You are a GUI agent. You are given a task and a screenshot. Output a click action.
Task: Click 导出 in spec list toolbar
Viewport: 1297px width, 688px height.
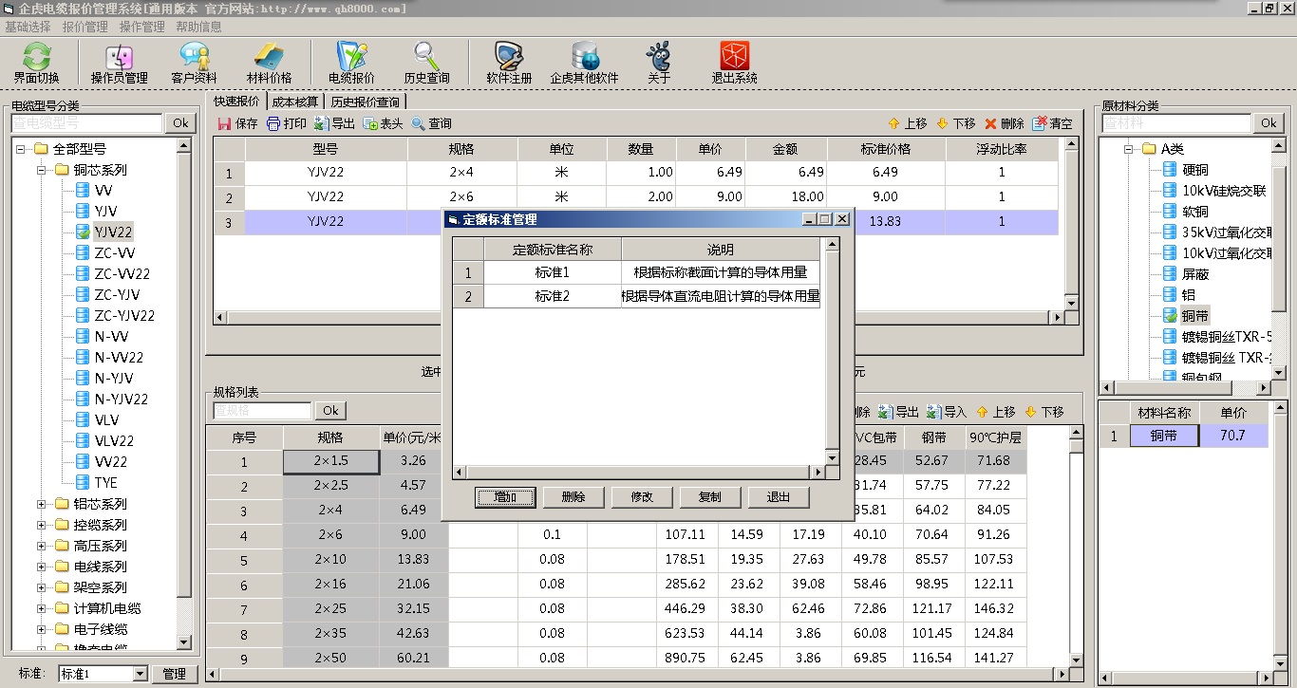pos(898,412)
